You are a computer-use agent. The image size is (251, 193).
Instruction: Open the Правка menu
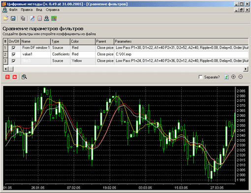(27, 10)
